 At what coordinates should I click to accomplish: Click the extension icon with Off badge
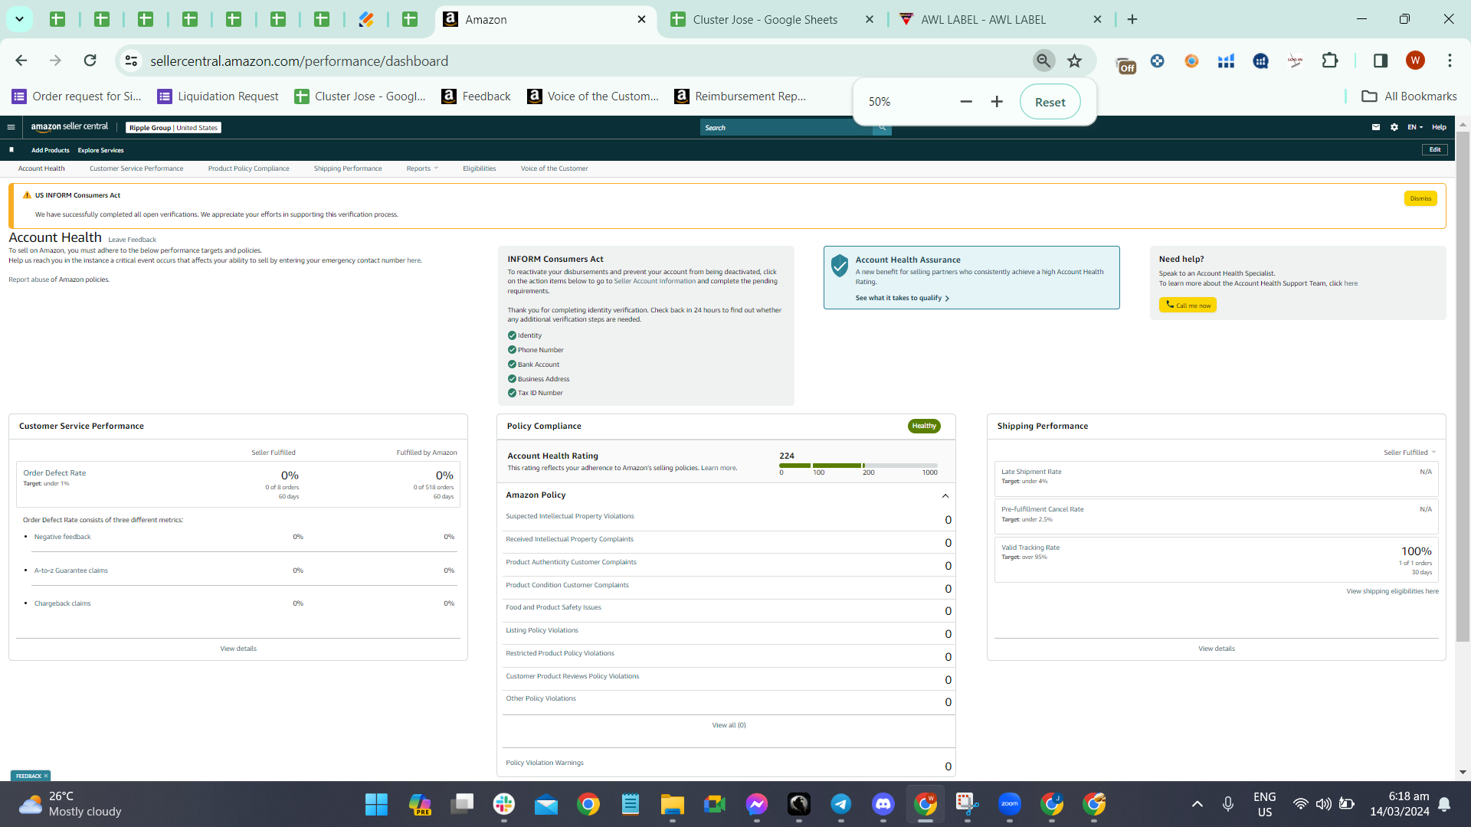click(x=1125, y=64)
